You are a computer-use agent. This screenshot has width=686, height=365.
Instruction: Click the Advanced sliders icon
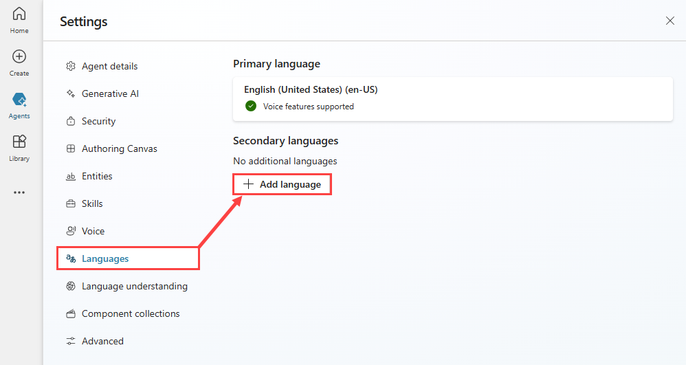[x=70, y=342]
